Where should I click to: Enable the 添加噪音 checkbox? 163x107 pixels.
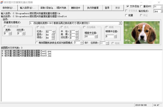[x=84, y=27]
